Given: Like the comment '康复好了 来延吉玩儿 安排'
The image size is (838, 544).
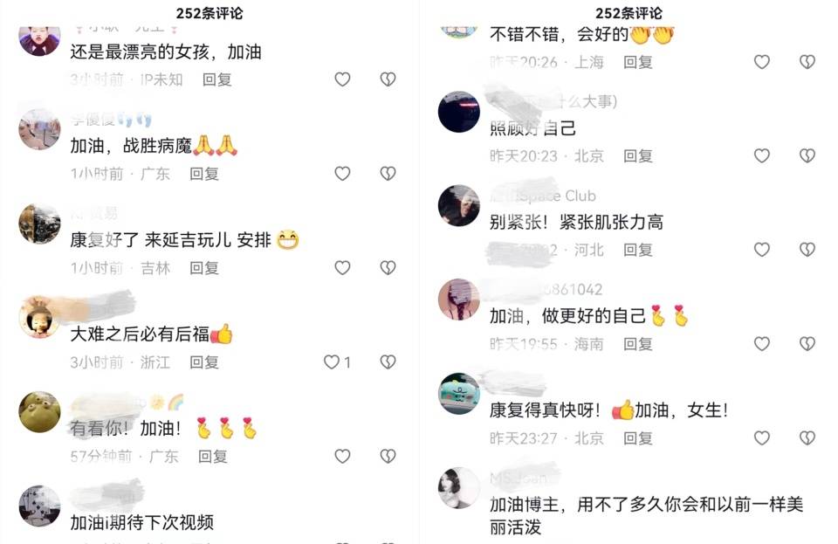Looking at the screenshot, I should tap(342, 267).
